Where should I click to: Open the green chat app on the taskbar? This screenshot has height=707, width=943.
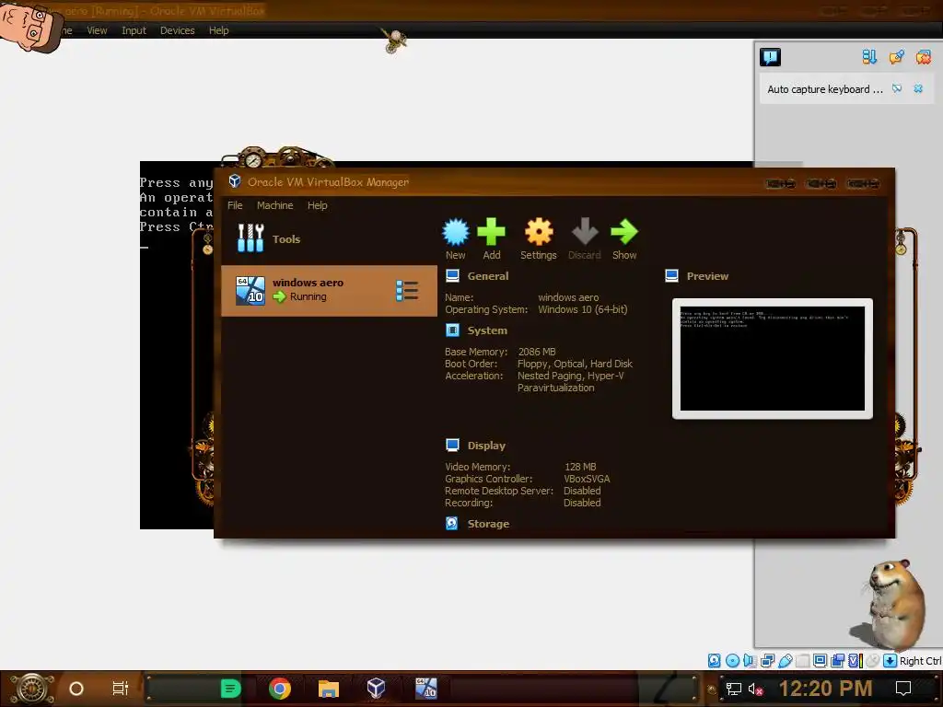(x=230, y=689)
